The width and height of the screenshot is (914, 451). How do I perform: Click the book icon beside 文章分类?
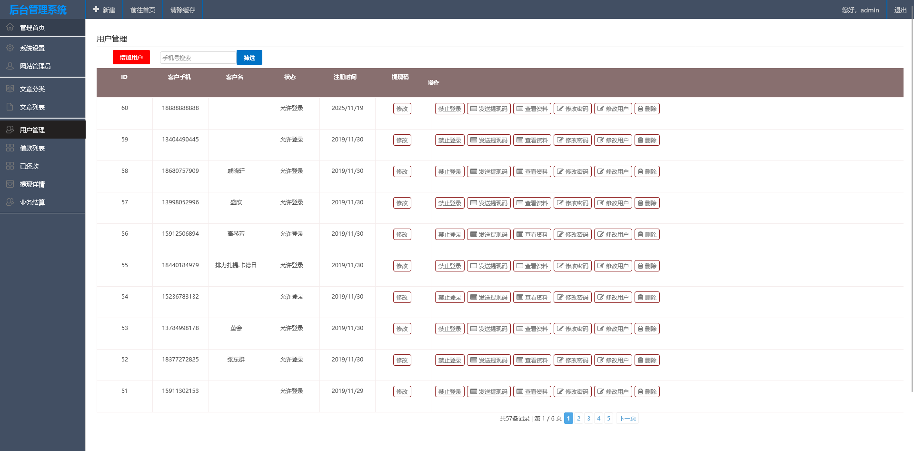pos(10,89)
